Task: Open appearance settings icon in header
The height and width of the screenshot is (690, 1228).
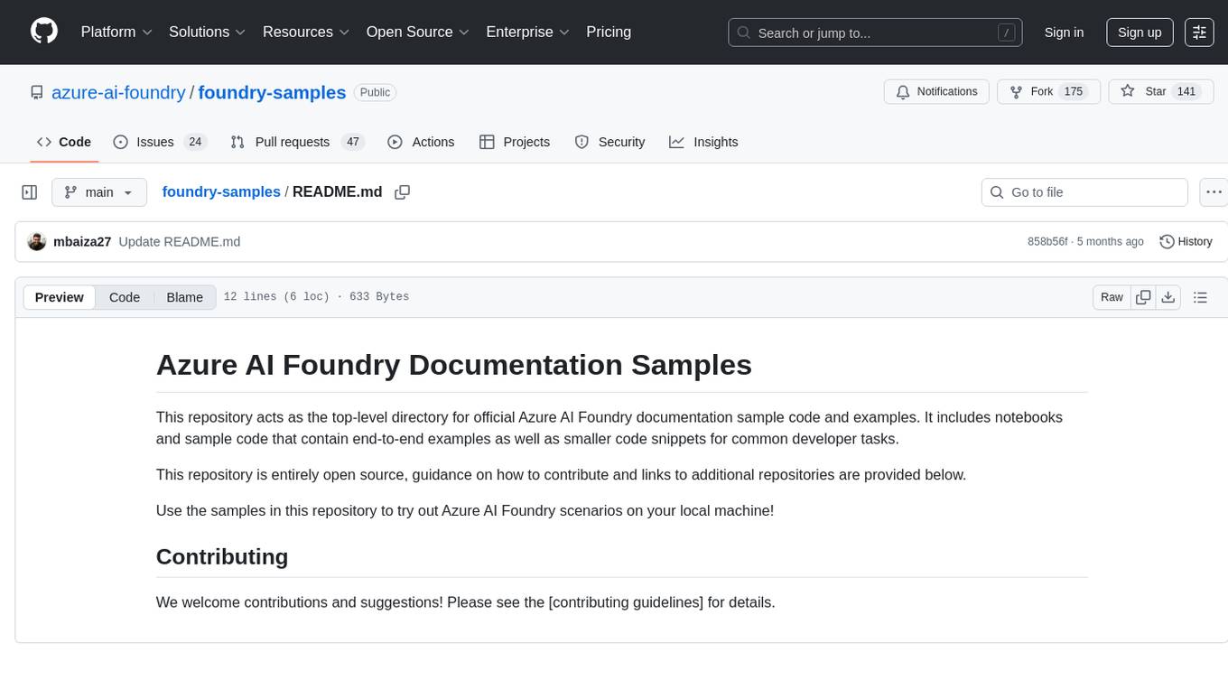Action: [x=1199, y=33]
